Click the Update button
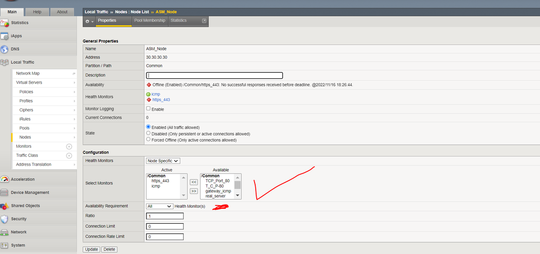The width and height of the screenshot is (540, 254). click(91, 249)
